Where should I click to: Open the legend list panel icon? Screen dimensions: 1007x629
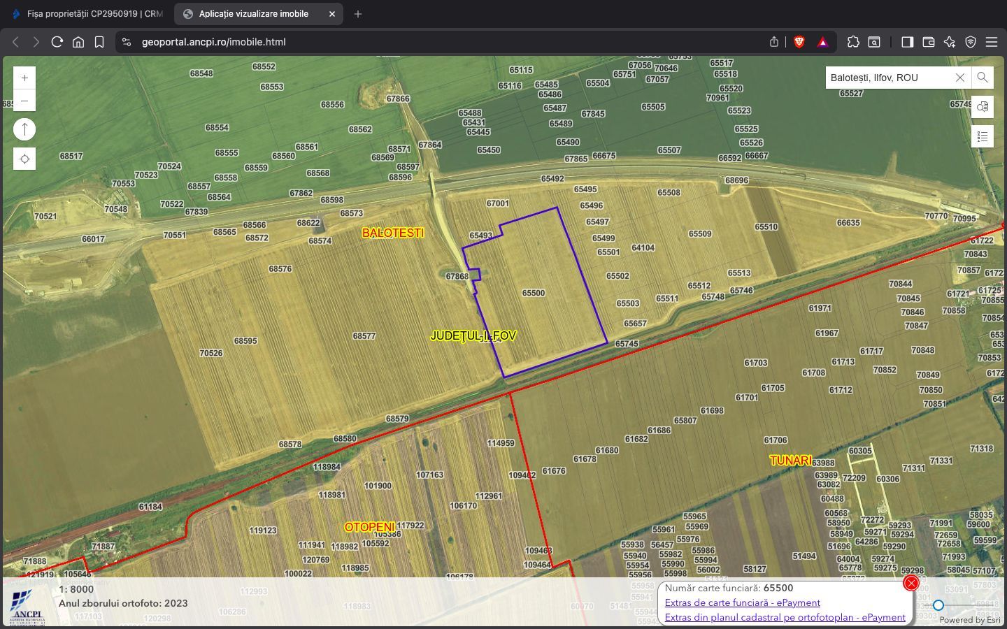coord(983,136)
